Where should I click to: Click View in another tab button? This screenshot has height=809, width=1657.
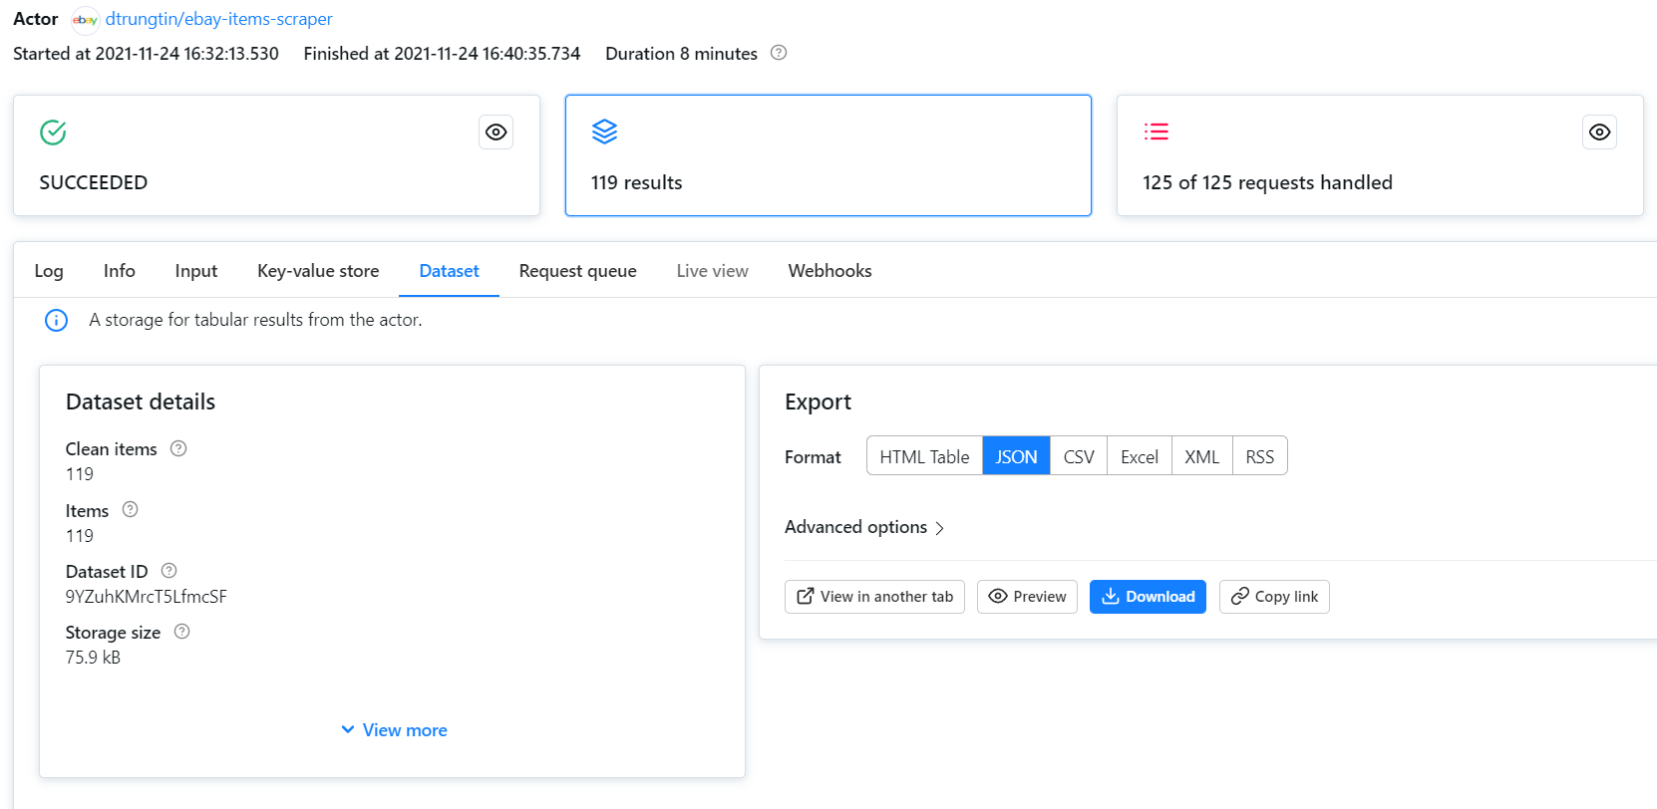tap(874, 597)
